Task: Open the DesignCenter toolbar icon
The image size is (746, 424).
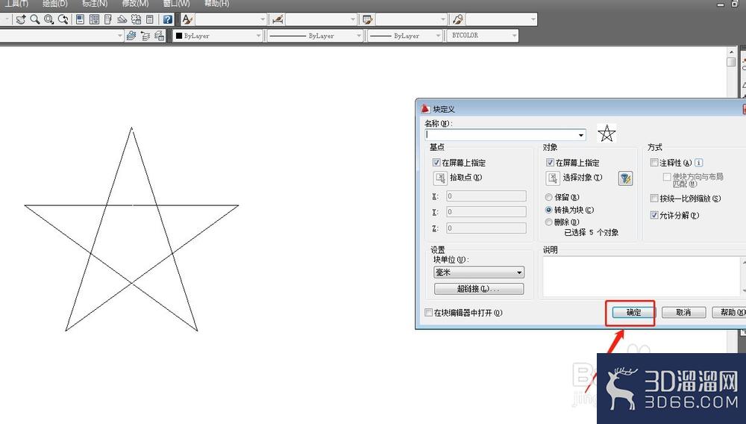Action: 94,19
